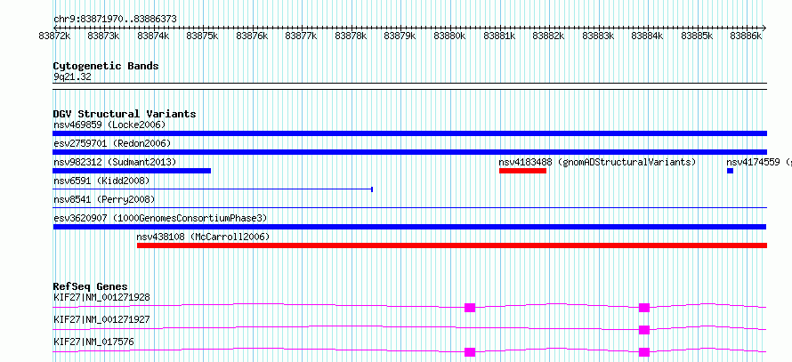The image size is (792, 362).
Task: Open the nsv8541 (Perry2008) label
Action: pyautogui.click(x=104, y=199)
